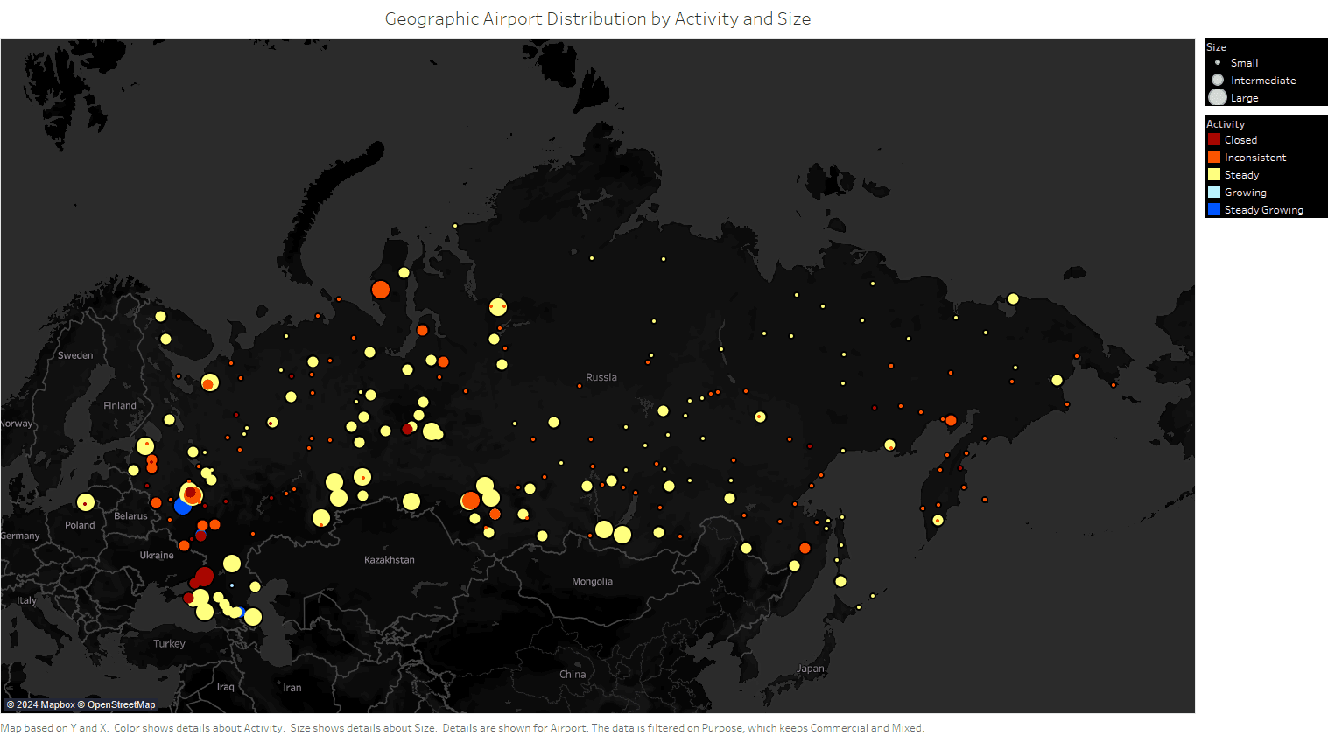Select the large blue airport marker near Belarus
This screenshot has height=736, width=1328.
pos(181,506)
